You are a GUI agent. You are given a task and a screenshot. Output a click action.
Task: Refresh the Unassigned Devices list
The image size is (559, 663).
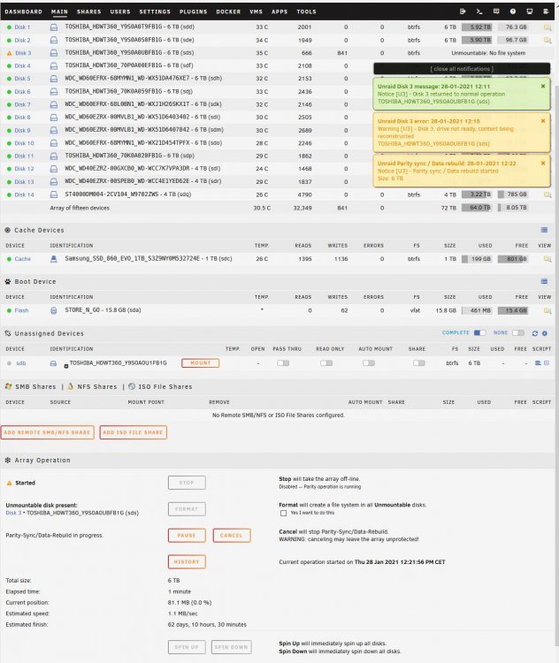535,333
